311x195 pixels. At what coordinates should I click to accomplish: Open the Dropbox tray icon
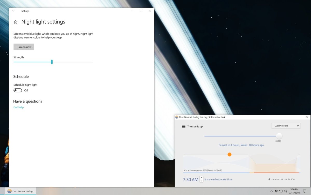point(276,191)
